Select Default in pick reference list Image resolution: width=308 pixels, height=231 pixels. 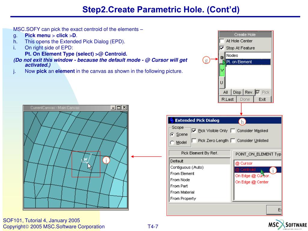tap(200, 161)
